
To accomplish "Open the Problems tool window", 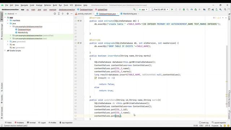I will [x=19, y=123].
